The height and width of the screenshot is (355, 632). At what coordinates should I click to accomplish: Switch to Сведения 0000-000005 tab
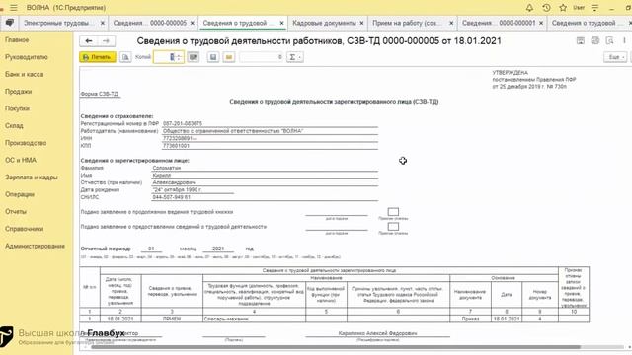coord(149,23)
